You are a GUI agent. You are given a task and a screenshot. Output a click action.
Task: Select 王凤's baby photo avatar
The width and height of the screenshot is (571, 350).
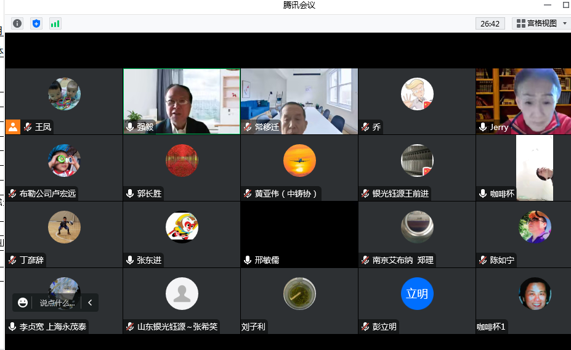(x=64, y=94)
